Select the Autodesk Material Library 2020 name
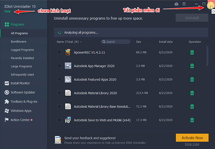215x149 pixels. tap(95, 93)
